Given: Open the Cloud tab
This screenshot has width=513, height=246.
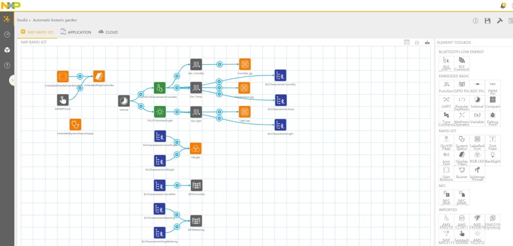Looking at the screenshot, I should point(108,32).
